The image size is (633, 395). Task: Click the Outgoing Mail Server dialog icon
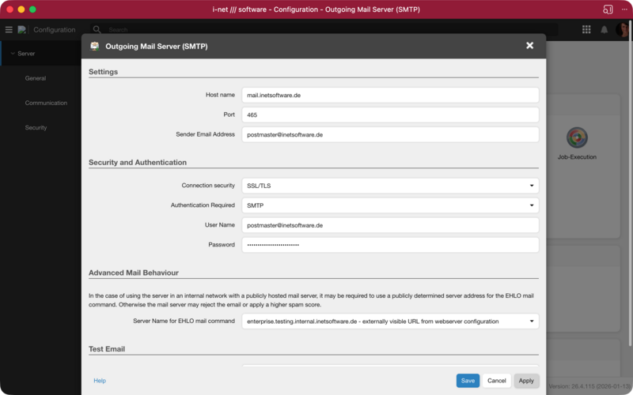[96, 46]
